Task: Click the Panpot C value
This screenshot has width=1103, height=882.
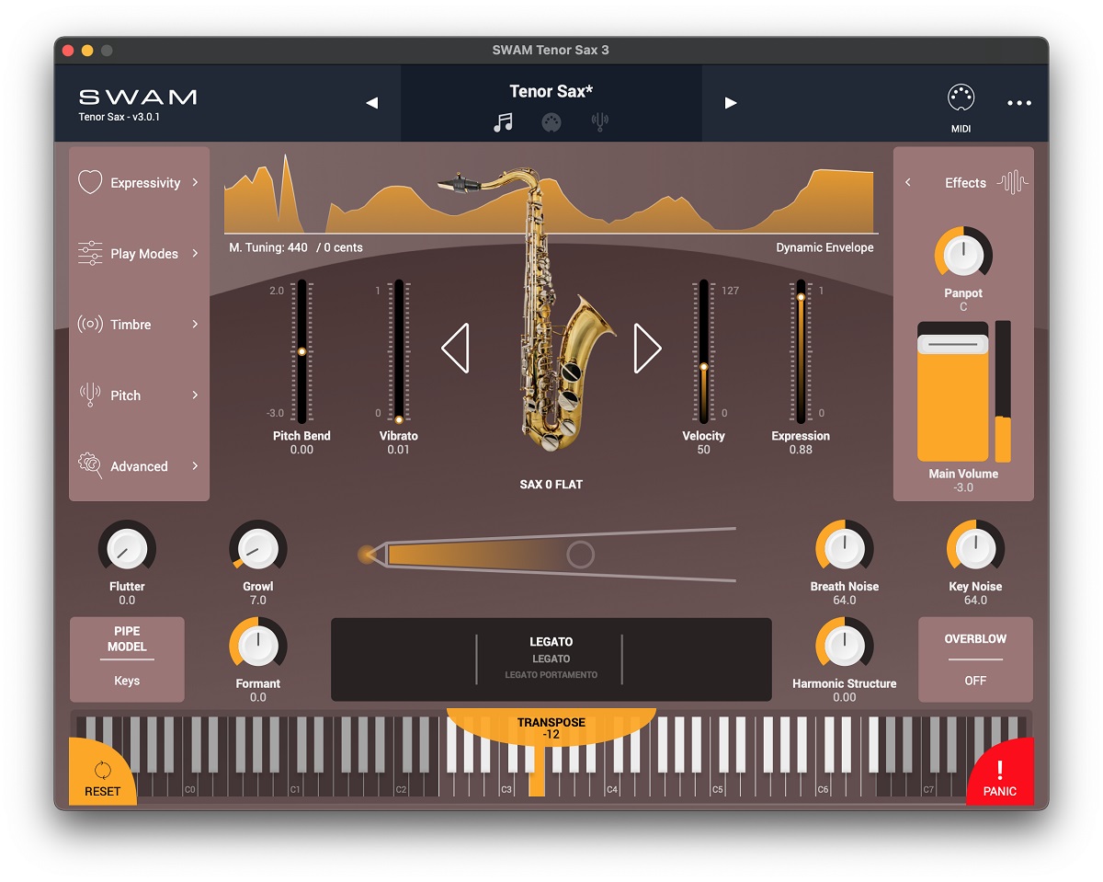Action: coord(963,306)
